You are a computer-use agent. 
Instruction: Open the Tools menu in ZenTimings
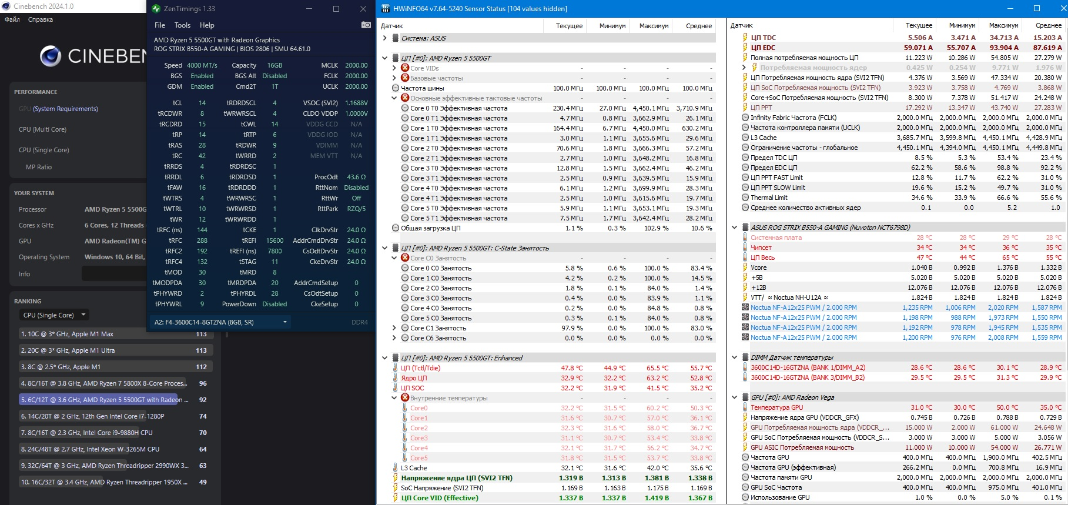tap(182, 25)
